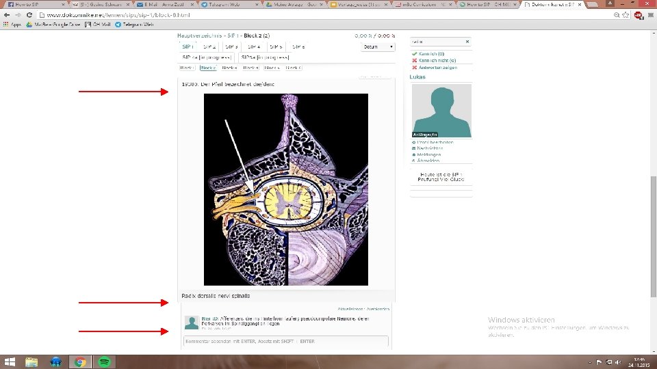Screen dimensions: 657x369
Task: Open the Chrome menu hamburger icon
Action: [x=650, y=14]
